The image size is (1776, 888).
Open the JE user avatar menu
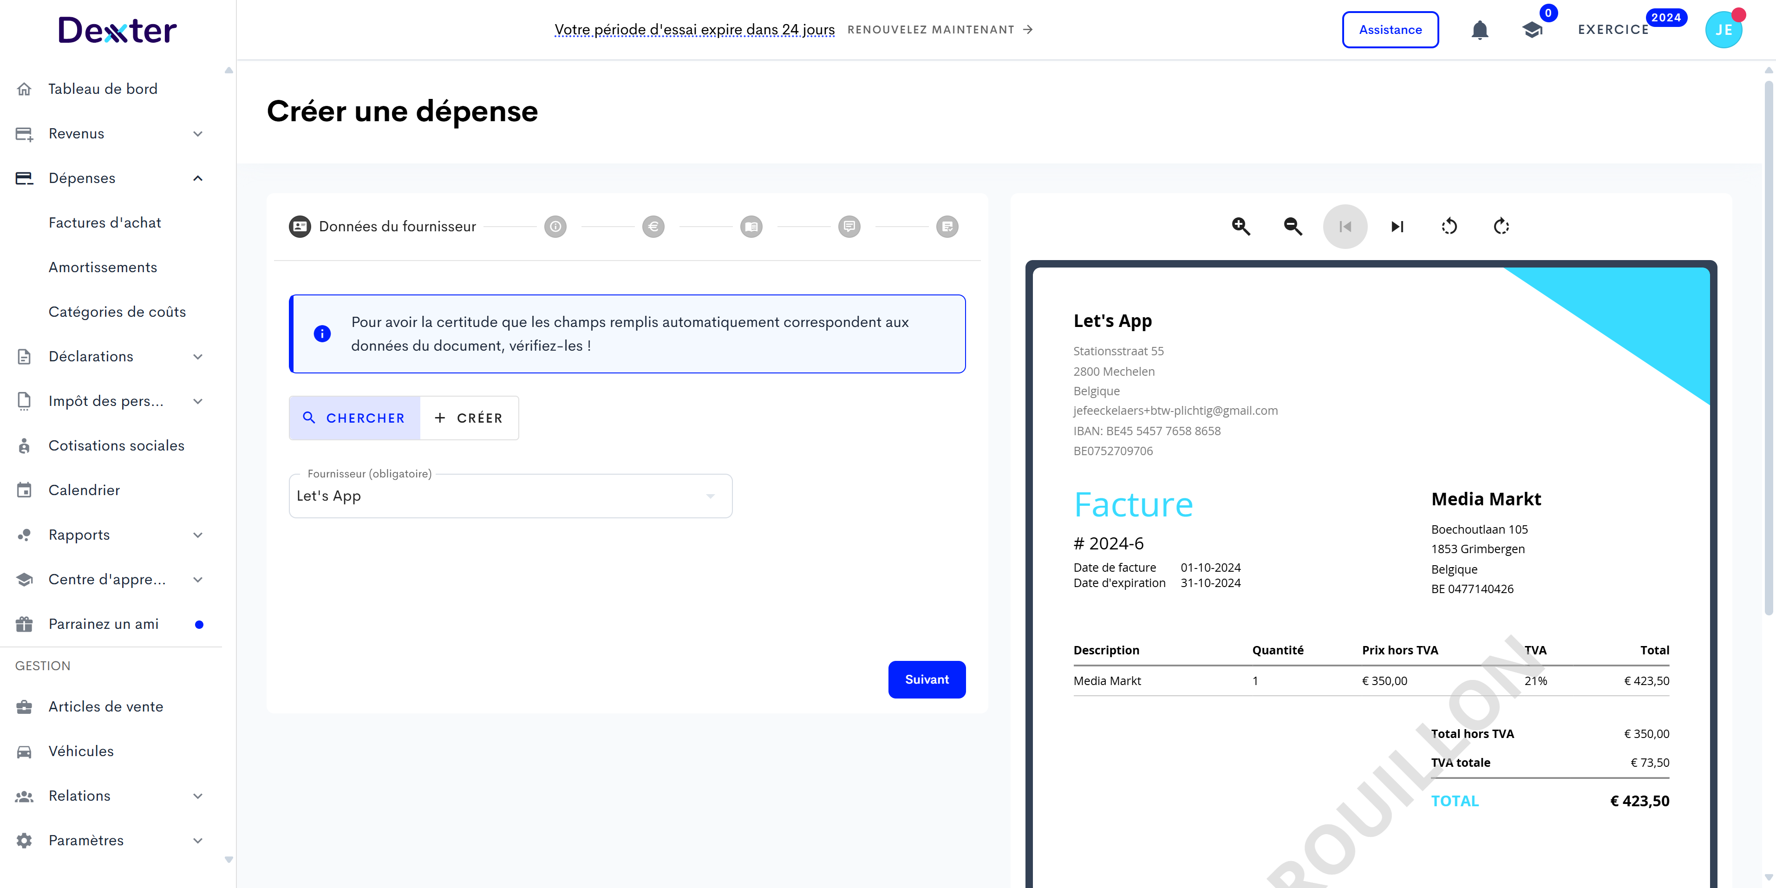click(1723, 30)
